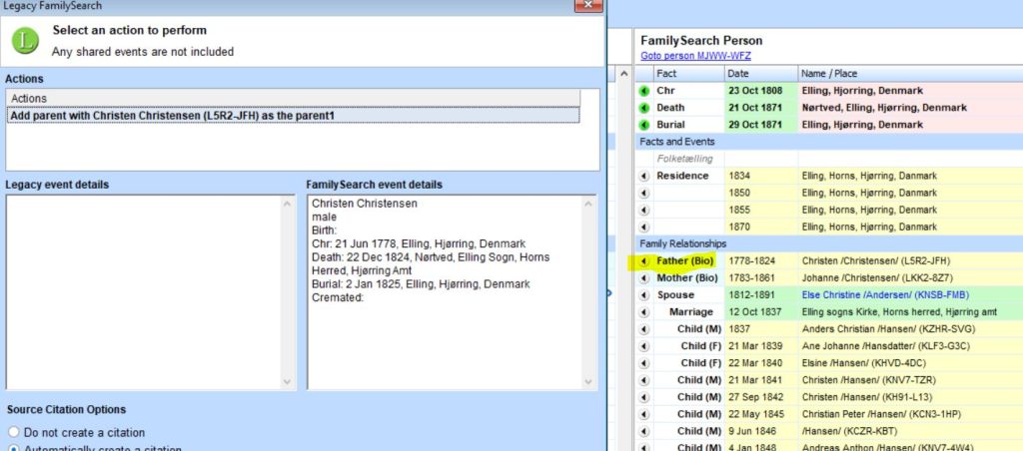Screen dimensions: 1023x451
Task: Click arrow icon beside Child (M) 22 May 1845
Action: (644, 414)
